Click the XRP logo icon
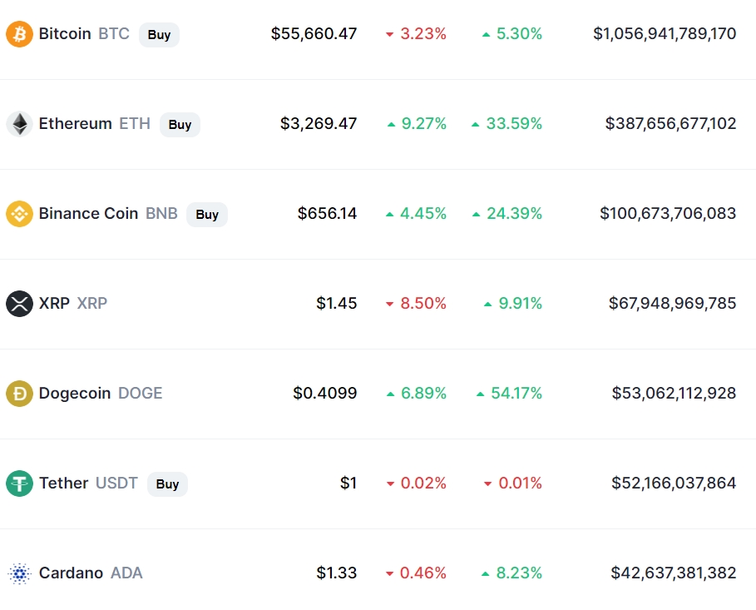This screenshot has width=756, height=610. 19,304
